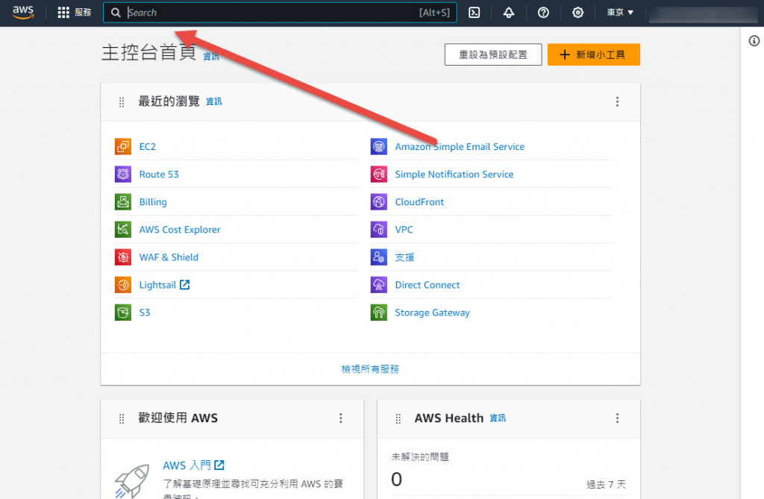The height and width of the screenshot is (499, 764).
Task: Click the Route 53 service icon
Action: click(x=123, y=175)
